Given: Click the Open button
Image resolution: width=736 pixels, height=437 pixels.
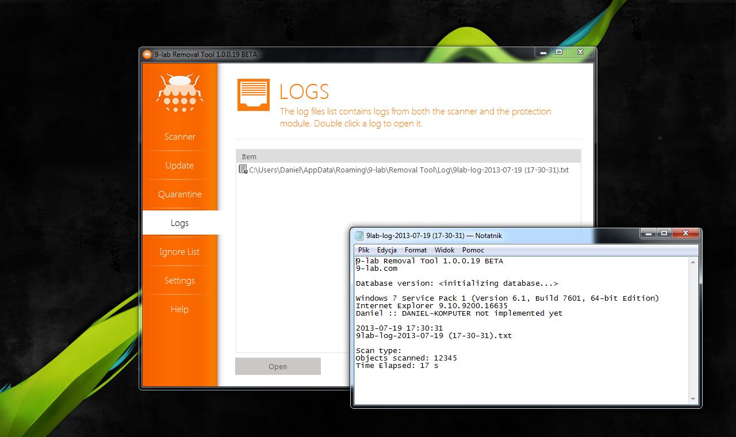Looking at the screenshot, I should click(x=278, y=366).
